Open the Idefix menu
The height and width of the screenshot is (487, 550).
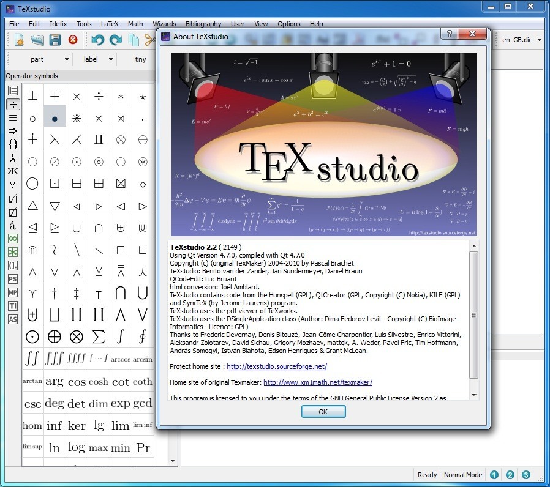click(58, 24)
